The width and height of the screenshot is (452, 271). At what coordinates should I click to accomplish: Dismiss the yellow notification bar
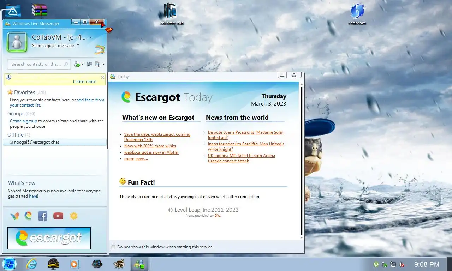click(103, 77)
